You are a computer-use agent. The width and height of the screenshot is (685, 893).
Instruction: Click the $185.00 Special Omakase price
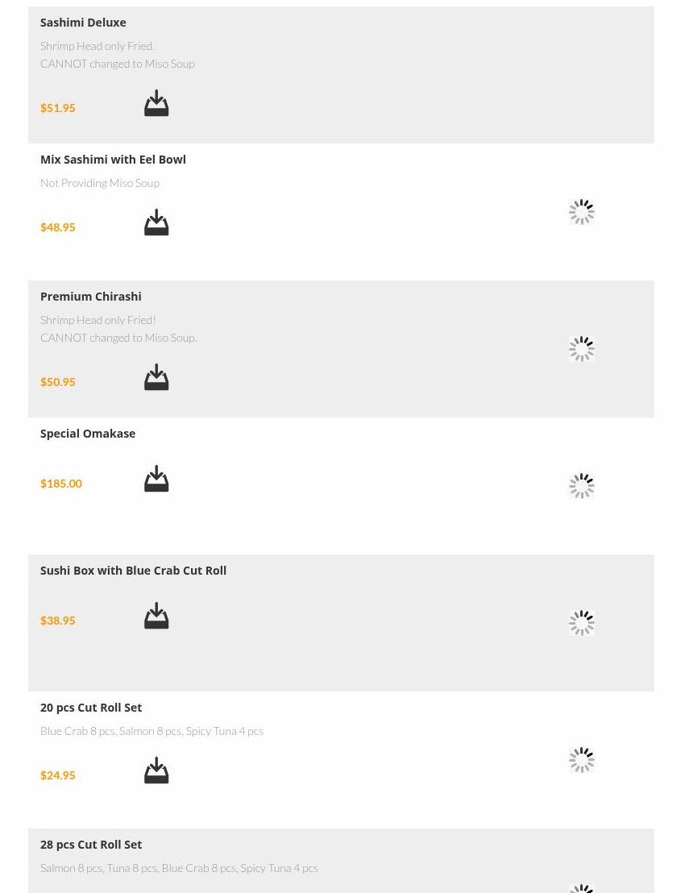click(x=61, y=484)
